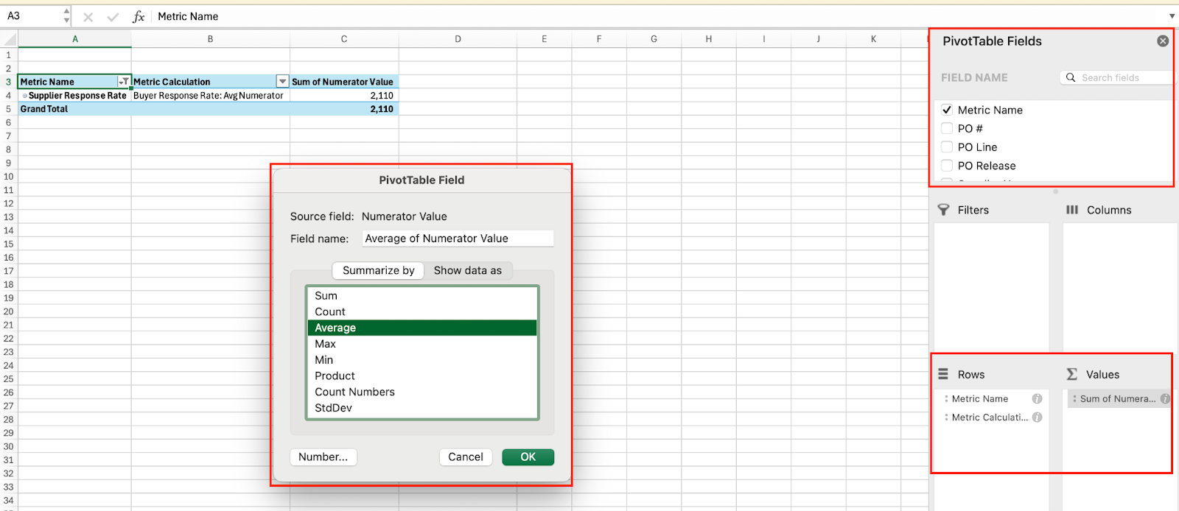Click the Supplier Response Rate cell

tap(74, 96)
